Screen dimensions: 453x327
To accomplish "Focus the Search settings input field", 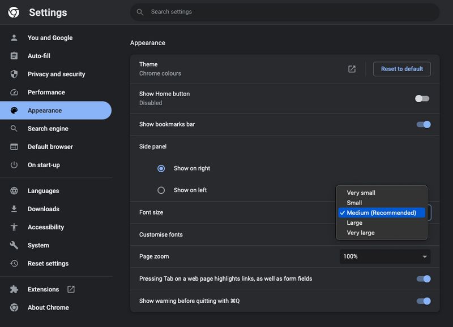I will click(x=285, y=12).
